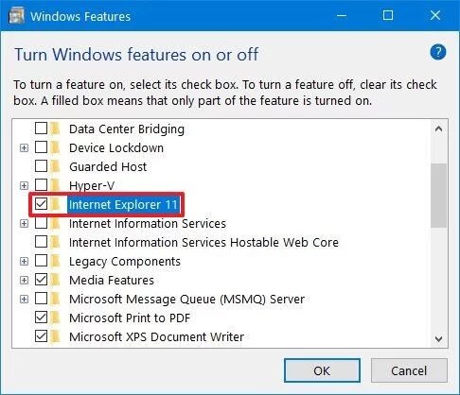Image resolution: width=460 pixels, height=395 pixels.
Task: Enable the Hyper-V checkbox
Action: [41, 185]
